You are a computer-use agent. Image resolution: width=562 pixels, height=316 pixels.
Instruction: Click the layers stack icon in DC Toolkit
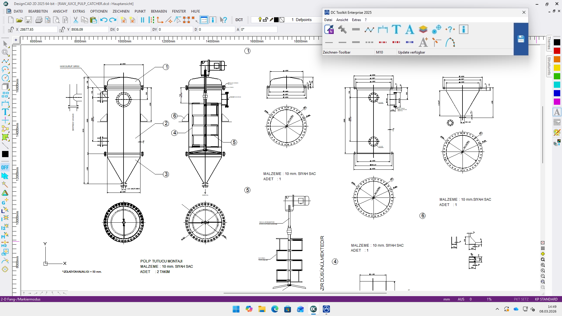point(423,29)
